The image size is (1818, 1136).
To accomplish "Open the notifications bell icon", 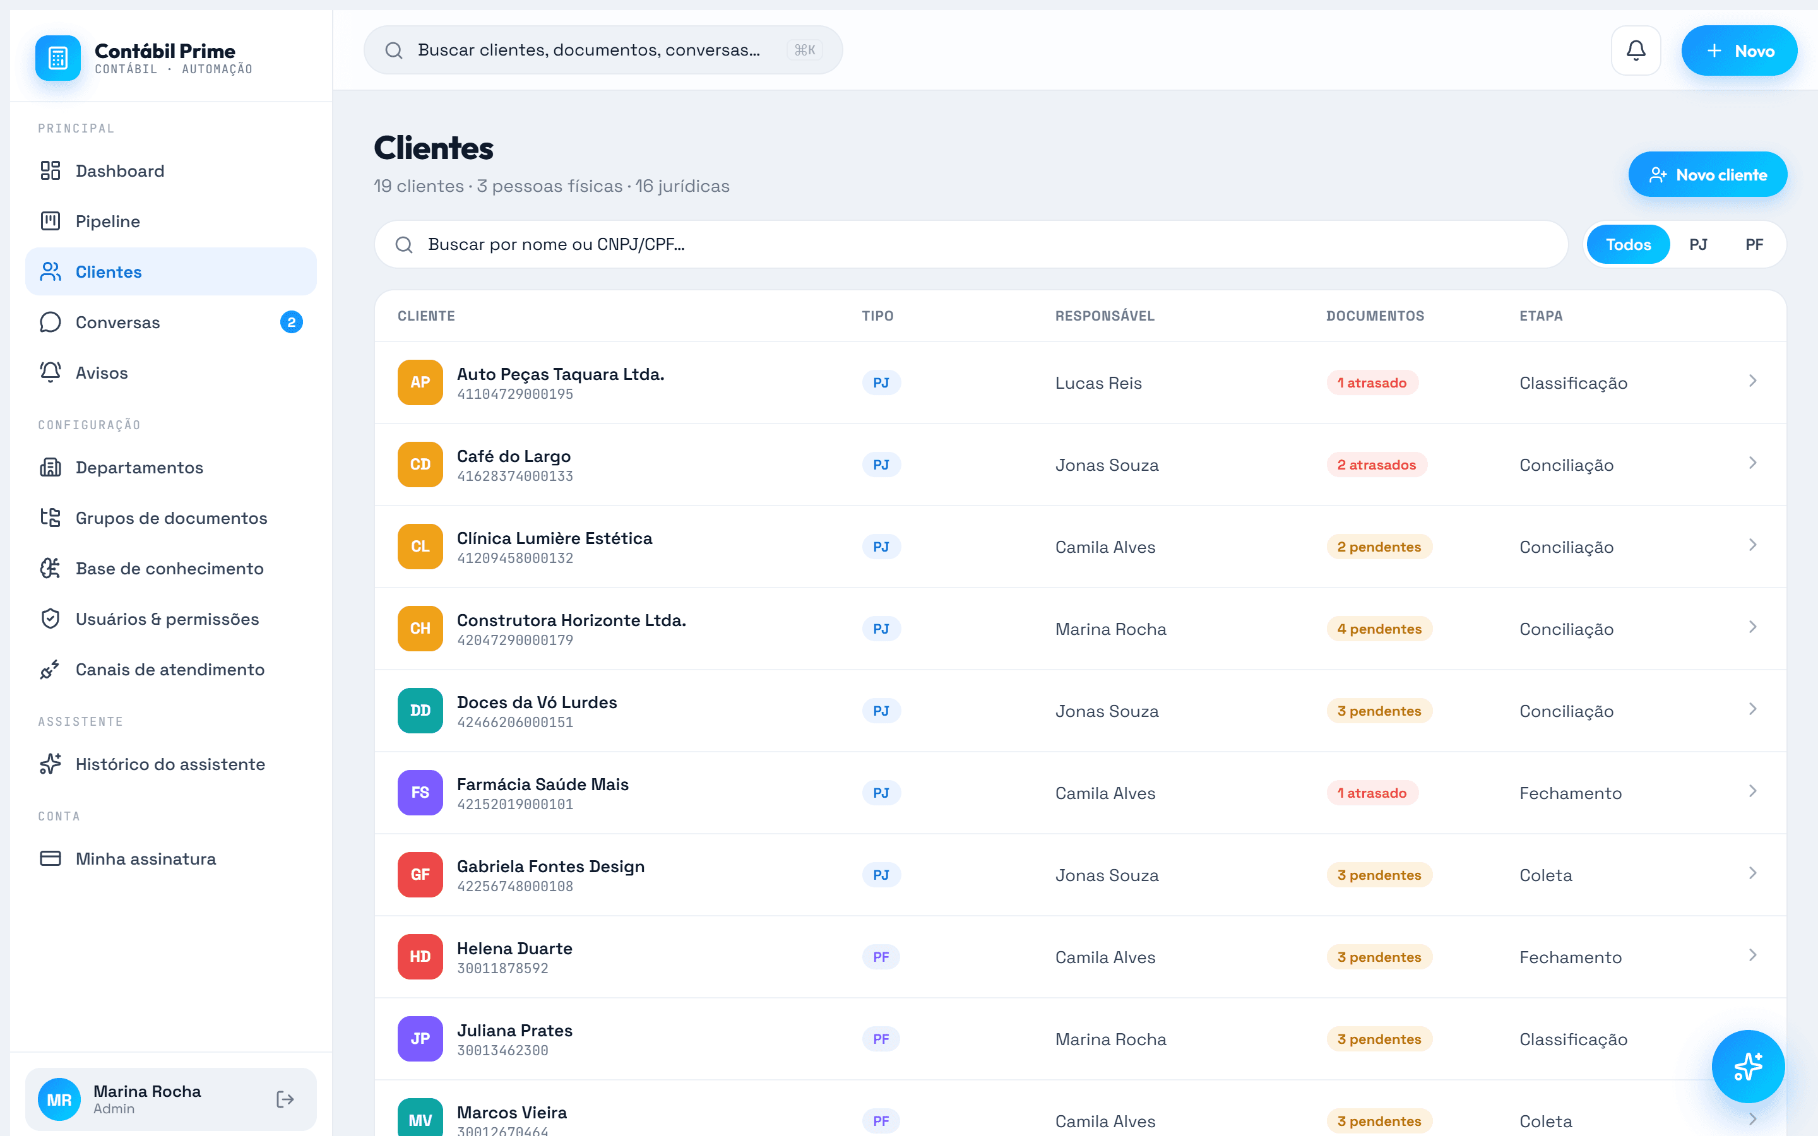I will [x=1636, y=50].
